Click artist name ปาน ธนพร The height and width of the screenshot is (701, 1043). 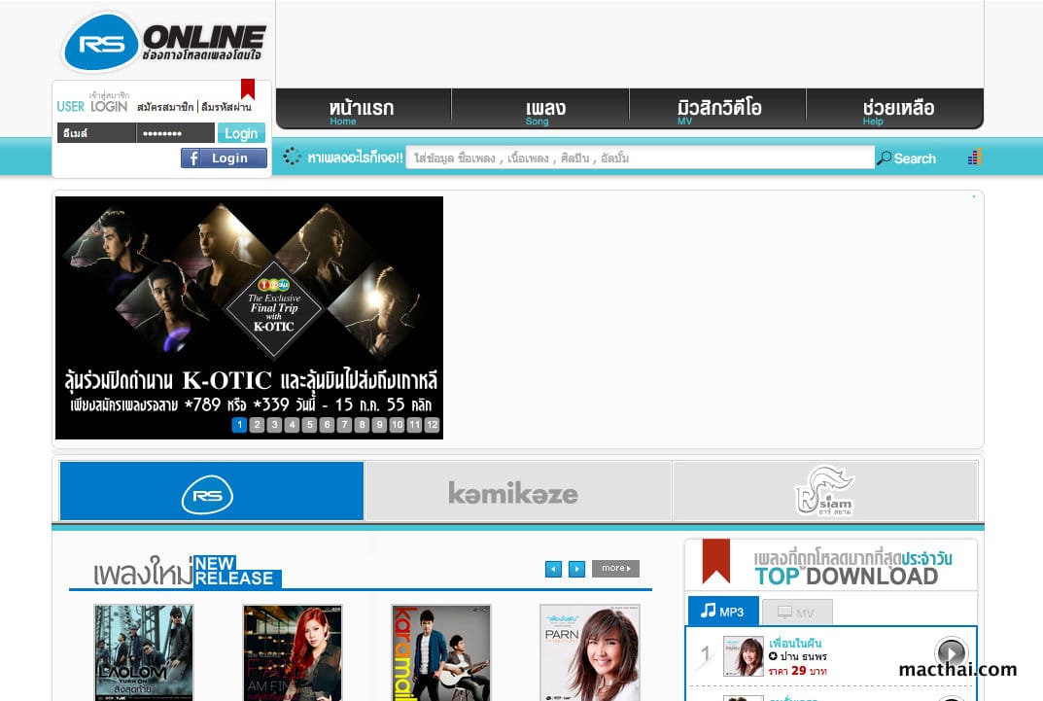coord(804,656)
